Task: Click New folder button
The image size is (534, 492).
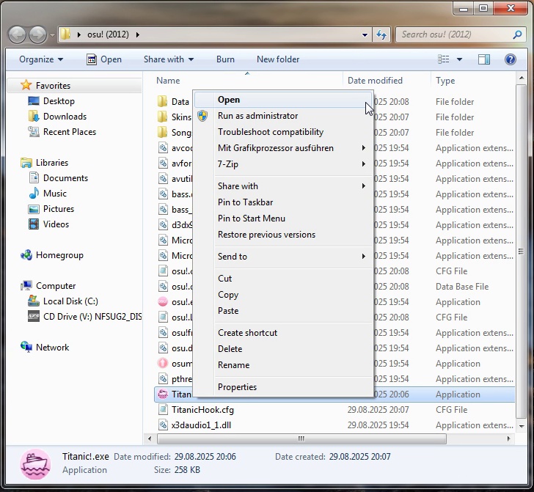Action: point(278,59)
